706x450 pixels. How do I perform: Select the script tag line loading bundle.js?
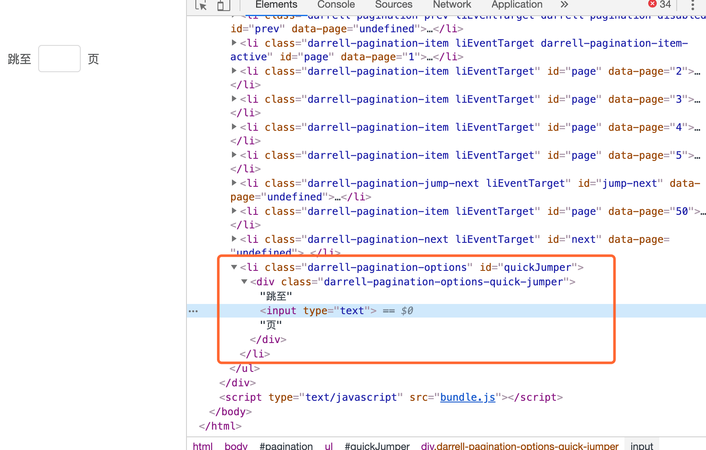tap(391, 397)
